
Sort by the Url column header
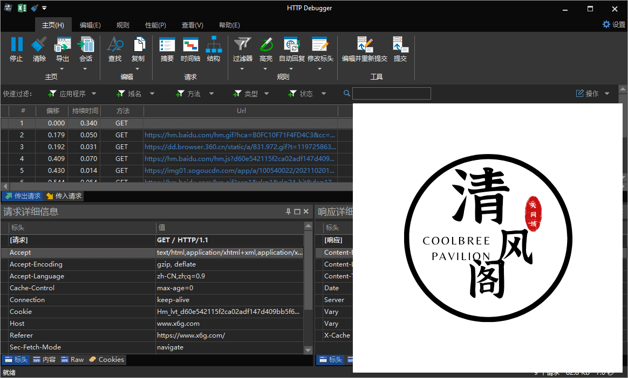point(241,111)
